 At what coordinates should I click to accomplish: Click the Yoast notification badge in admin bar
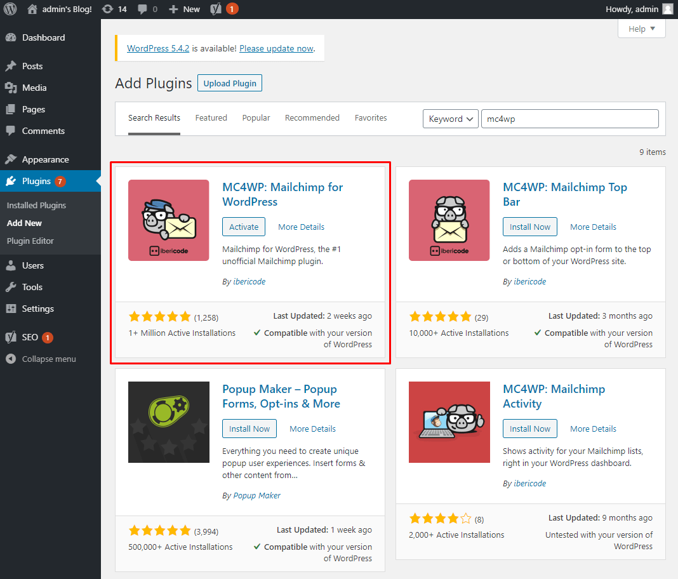coord(232,9)
